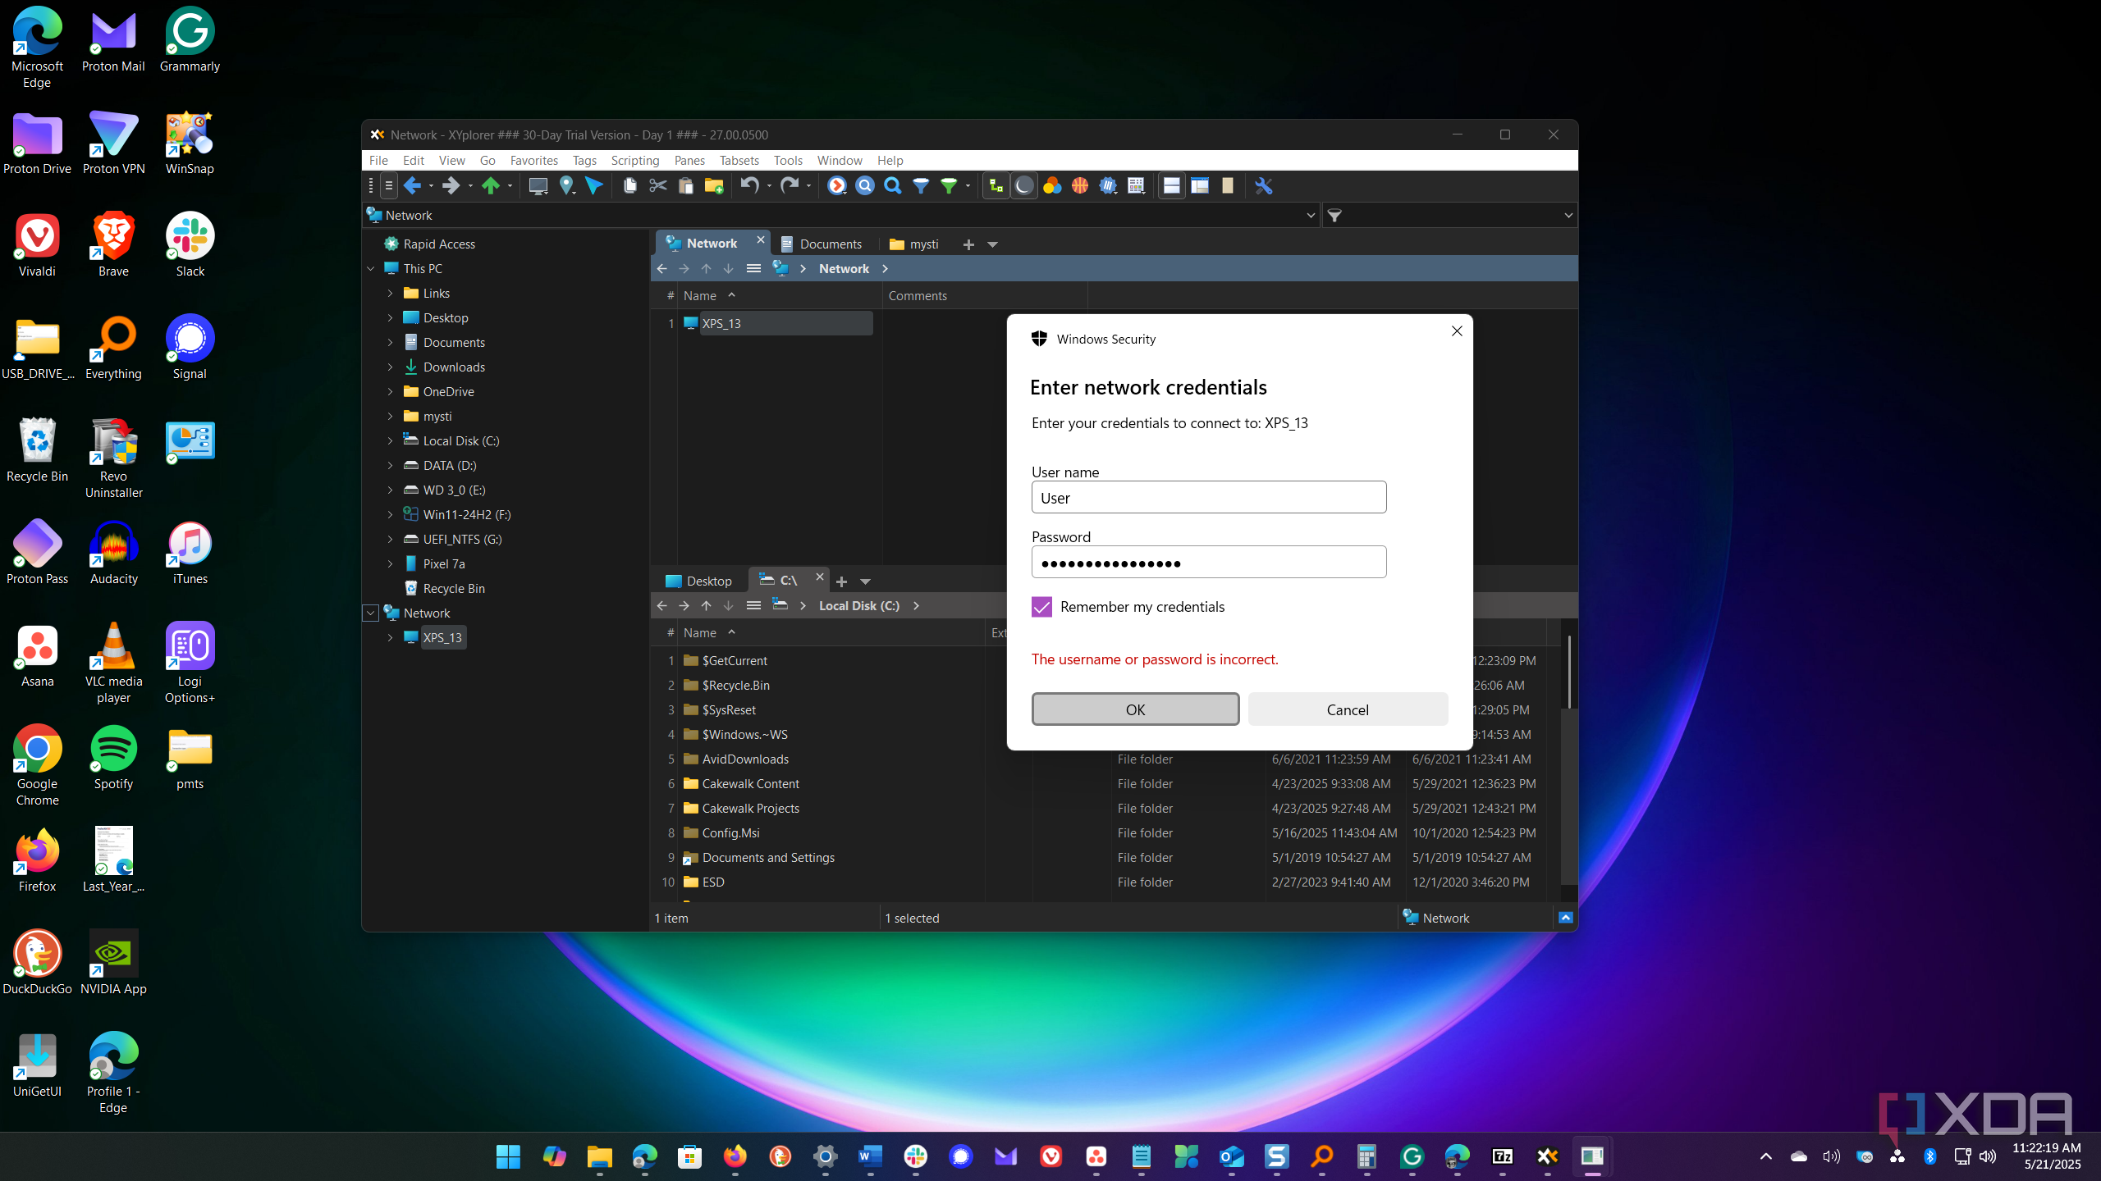Screen dimensions: 2101x1181
Task: Click the This PC monitor toolbar icon
Action: point(538,186)
